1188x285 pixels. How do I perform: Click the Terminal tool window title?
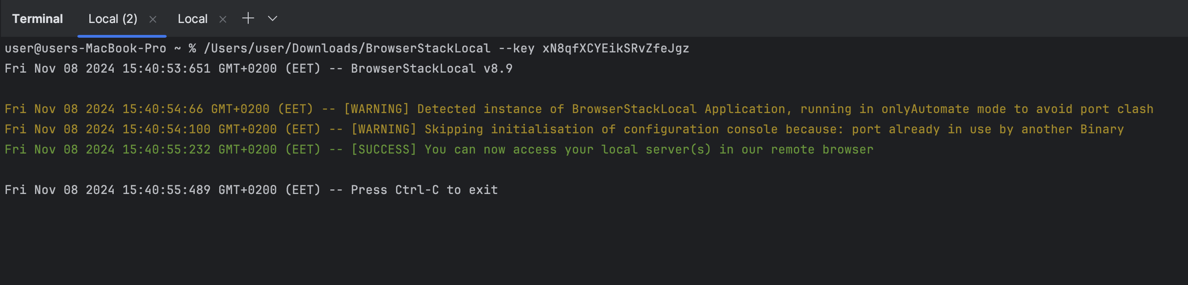point(37,19)
